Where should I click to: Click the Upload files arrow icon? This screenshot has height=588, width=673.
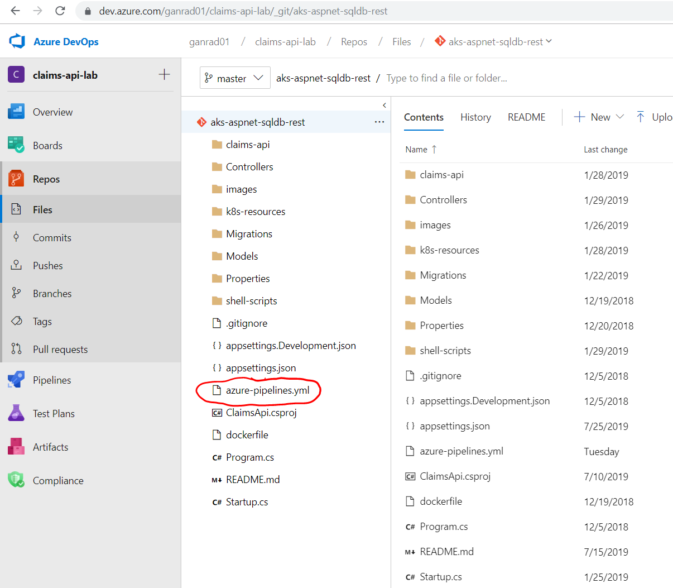pos(641,117)
